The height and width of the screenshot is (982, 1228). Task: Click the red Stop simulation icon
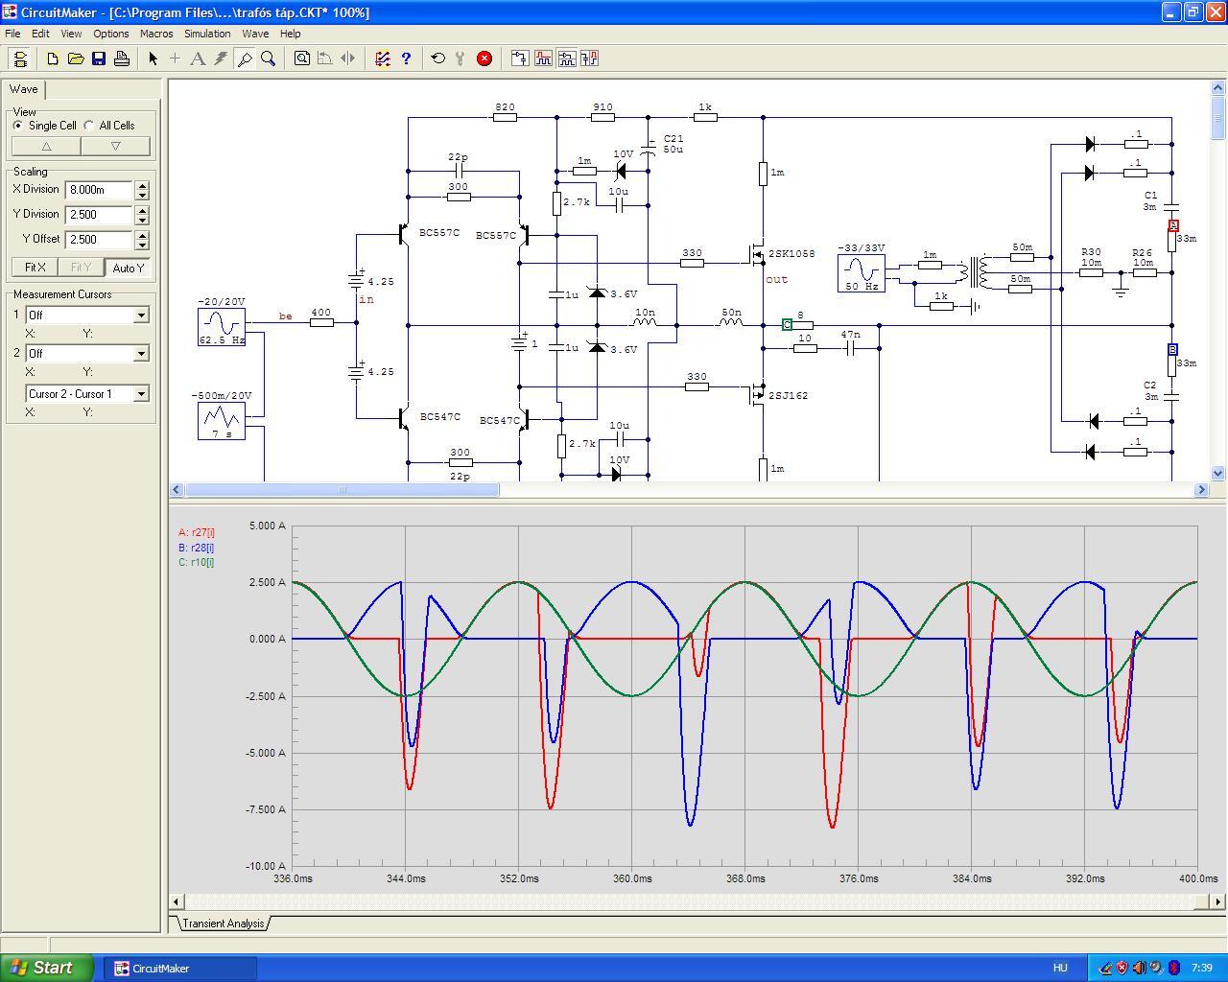pyautogui.click(x=484, y=58)
